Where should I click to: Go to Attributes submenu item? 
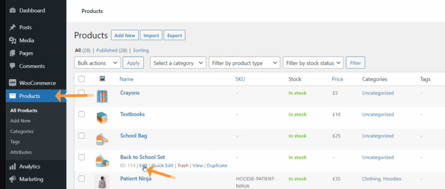point(21,152)
